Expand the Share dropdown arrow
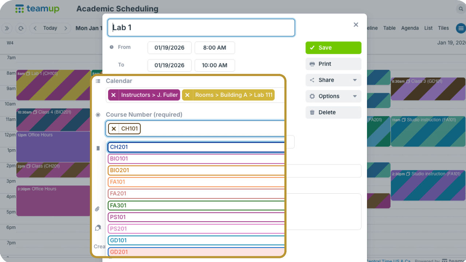466x262 pixels. 355,80
